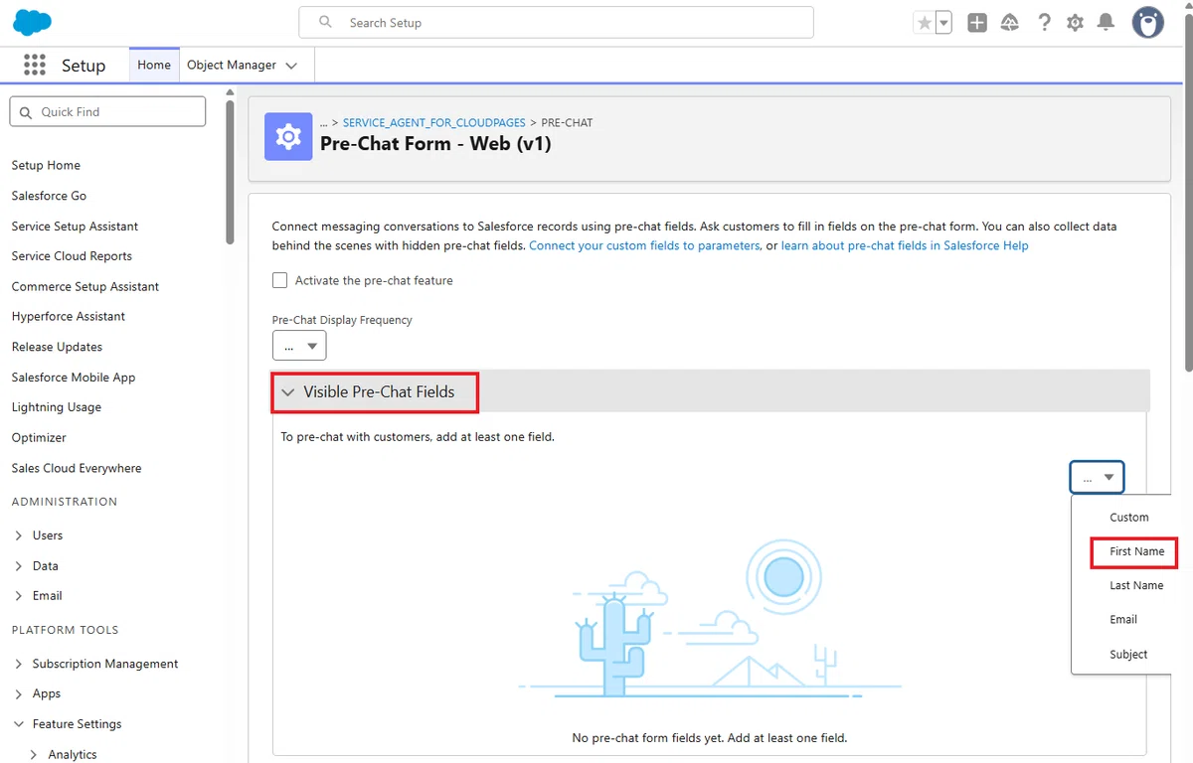Expand the Email tree node
1193x763 pixels.
(x=19, y=596)
